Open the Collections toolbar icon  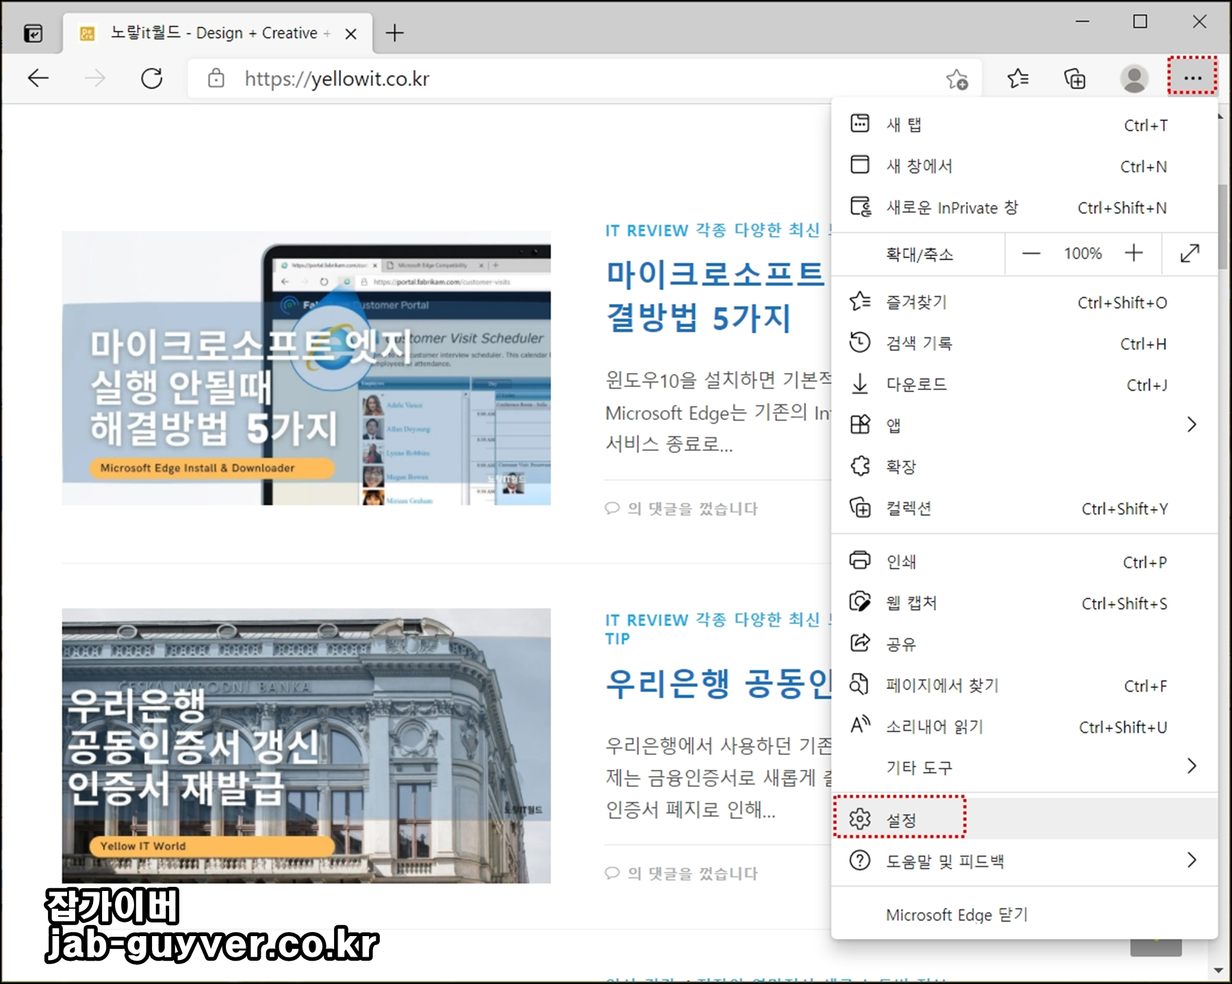coord(1075,79)
